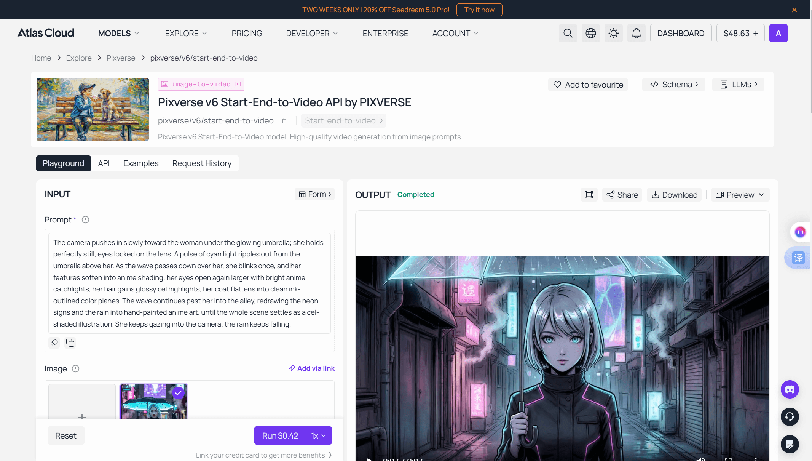Click the Try it now promo button
The image size is (812, 461).
point(479,10)
